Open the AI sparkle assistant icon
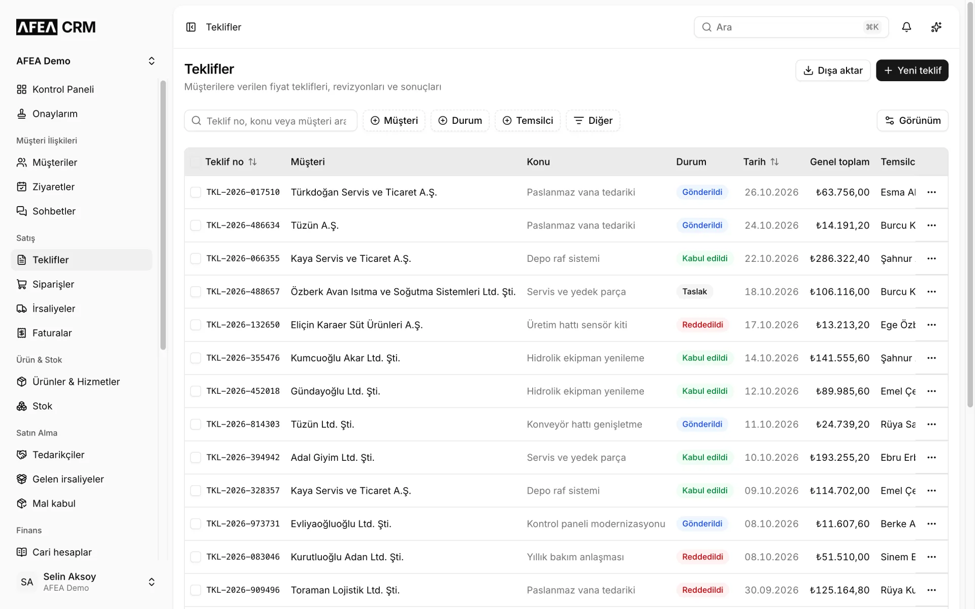Viewport: 975px width, 609px height. [936, 27]
